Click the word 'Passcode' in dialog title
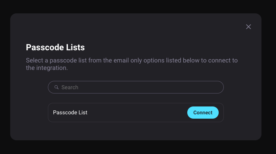Screen dimensions: 276x154 (x=45, y=47)
